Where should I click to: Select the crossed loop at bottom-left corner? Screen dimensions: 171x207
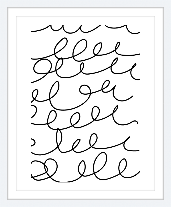click(x=40, y=170)
